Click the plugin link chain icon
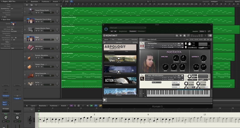The height and width of the screenshot is (128, 240). coord(209,31)
